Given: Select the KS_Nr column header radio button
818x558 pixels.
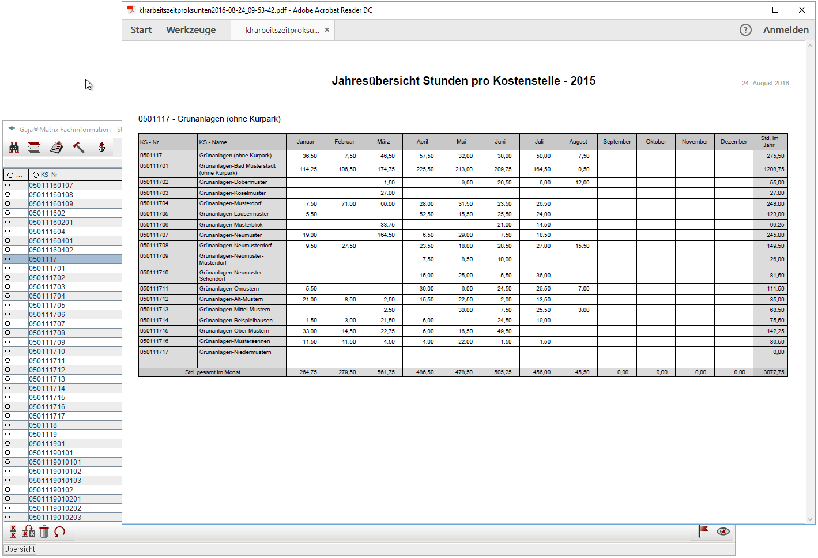Looking at the screenshot, I should (36, 175).
